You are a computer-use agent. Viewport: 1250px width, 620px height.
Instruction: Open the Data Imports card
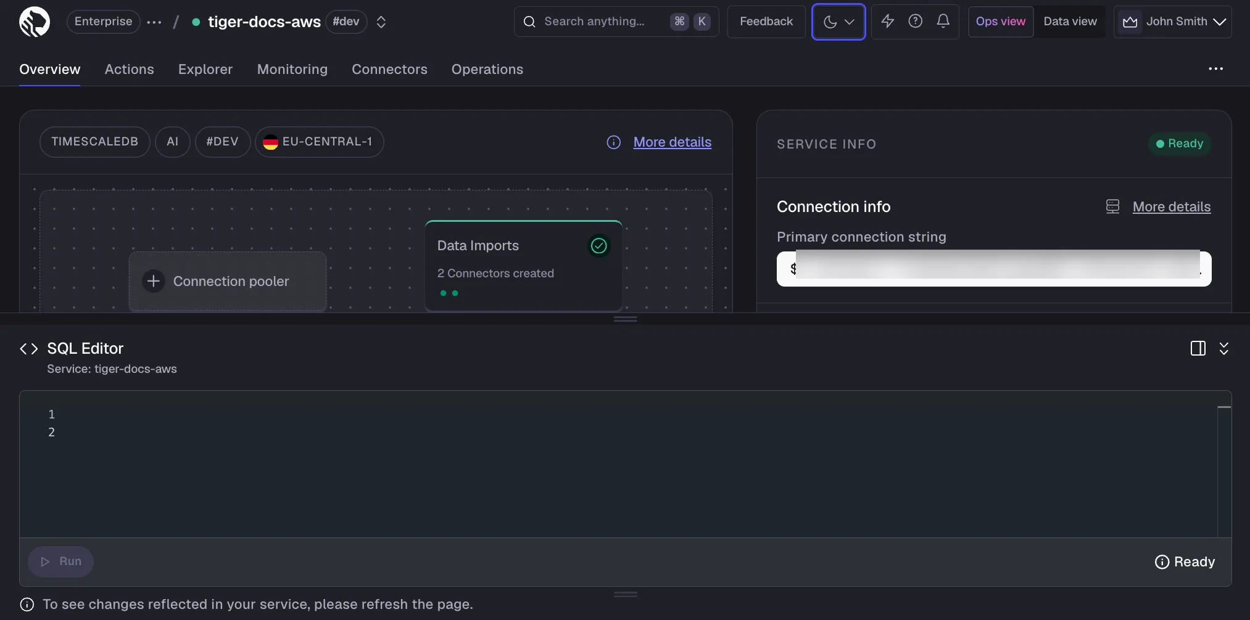[x=524, y=266]
